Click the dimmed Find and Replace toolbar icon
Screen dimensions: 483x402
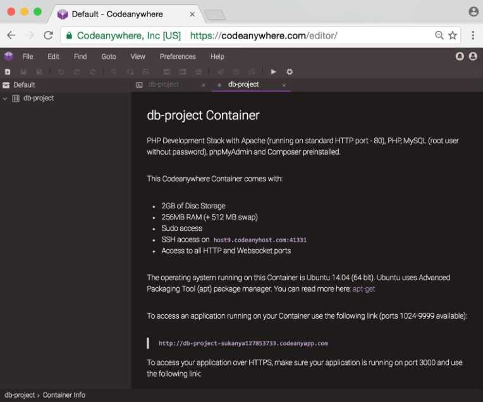tap(130, 72)
